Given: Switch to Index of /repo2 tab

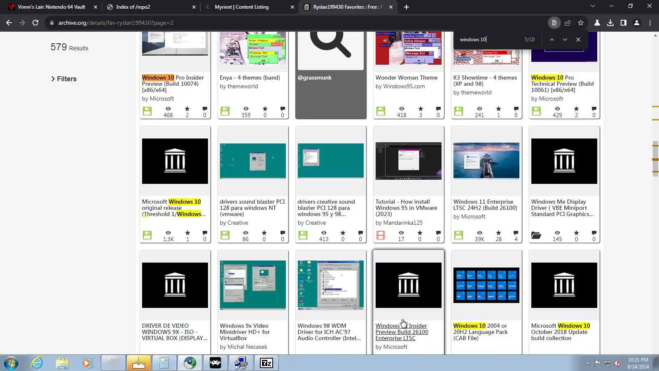Looking at the screenshot, I should (151, 7).
